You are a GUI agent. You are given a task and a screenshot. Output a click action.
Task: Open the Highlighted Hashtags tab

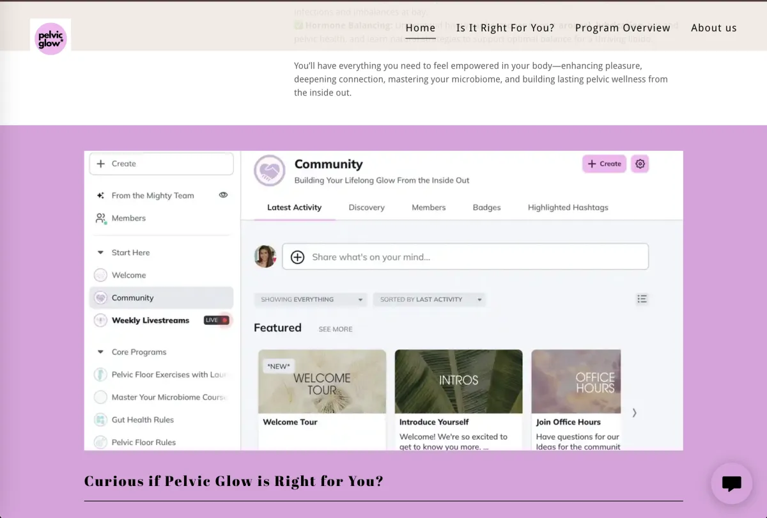point(568,207)
